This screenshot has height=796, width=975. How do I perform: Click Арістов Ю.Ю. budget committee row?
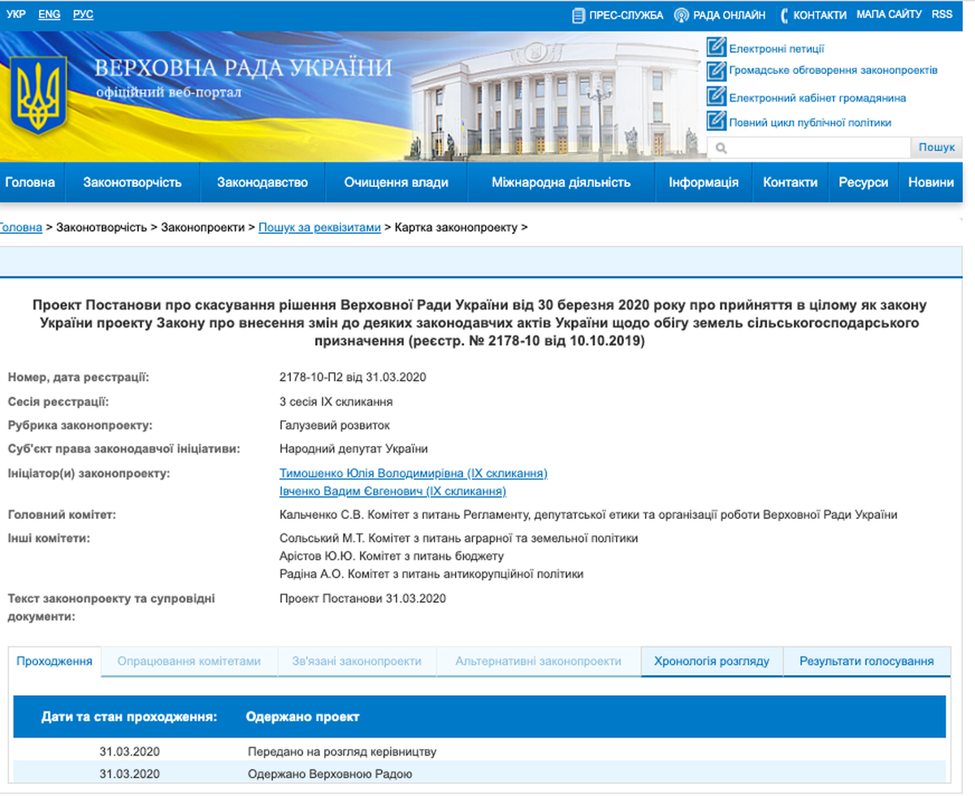[392, 556]
